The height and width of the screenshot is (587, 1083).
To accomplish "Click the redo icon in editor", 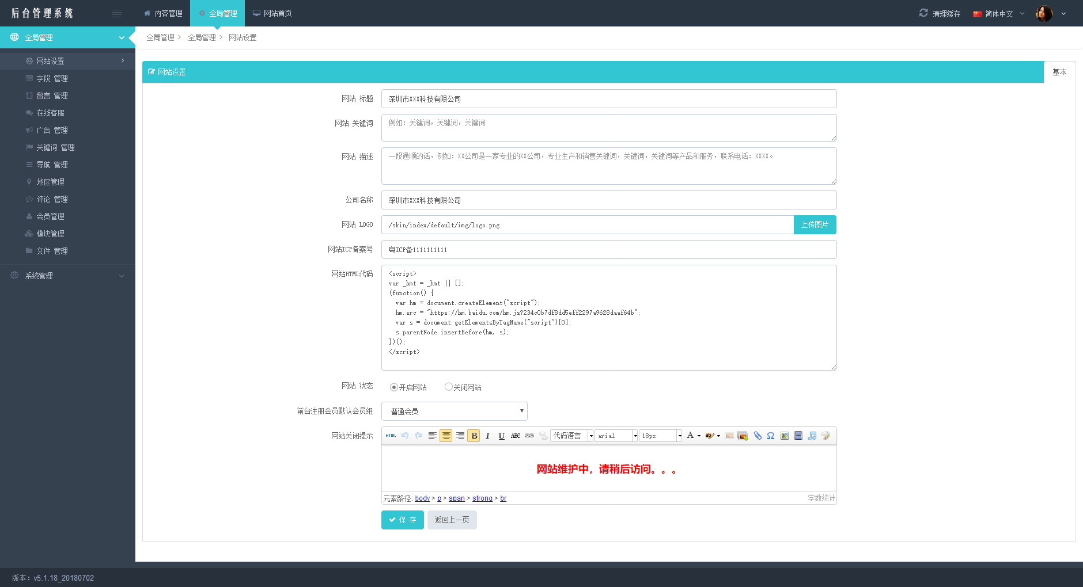I will pos(419,436).
